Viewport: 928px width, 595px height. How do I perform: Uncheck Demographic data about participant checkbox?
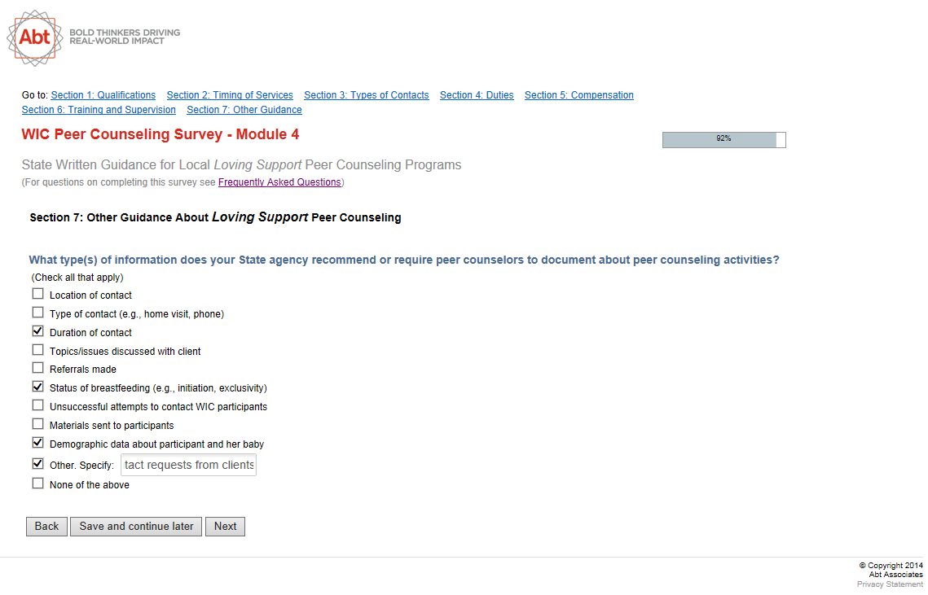37,443
